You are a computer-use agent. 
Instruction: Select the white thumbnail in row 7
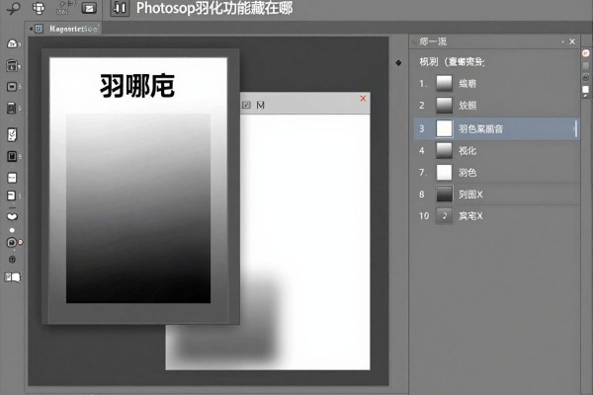(444, 173)
